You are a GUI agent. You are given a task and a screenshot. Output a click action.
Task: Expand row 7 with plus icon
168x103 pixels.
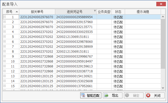pos(4,46)
